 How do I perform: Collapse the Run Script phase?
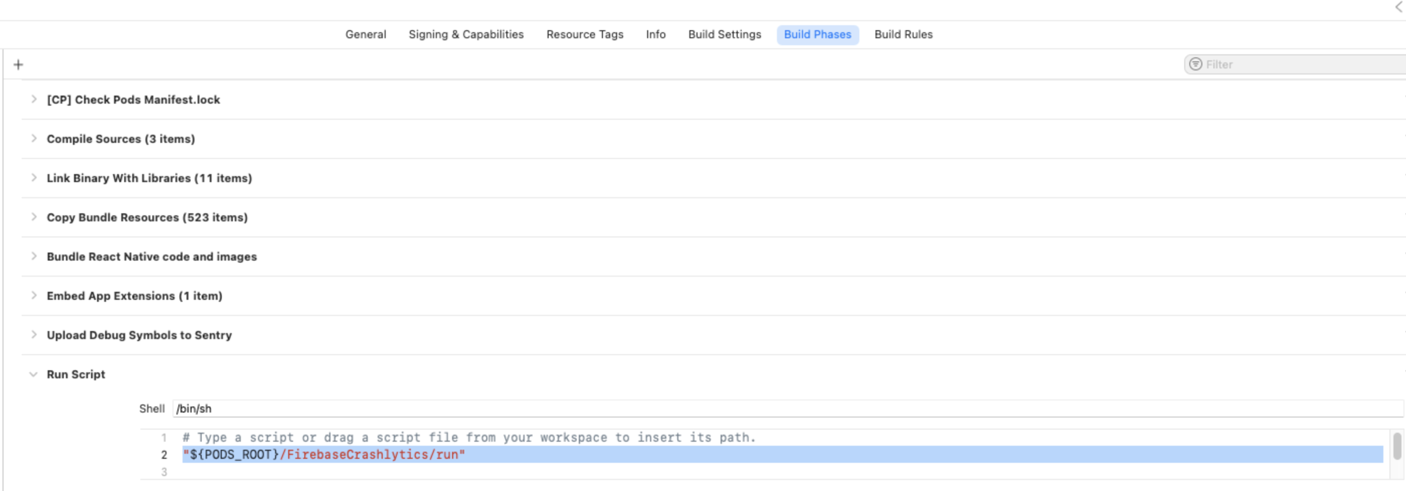click(x=33, y=375)
